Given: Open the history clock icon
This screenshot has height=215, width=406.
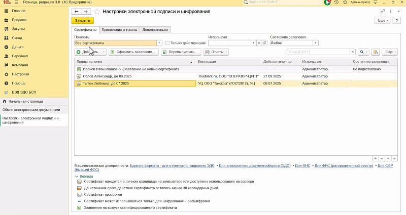Looking at the screenshot, I should click(336, 2).
